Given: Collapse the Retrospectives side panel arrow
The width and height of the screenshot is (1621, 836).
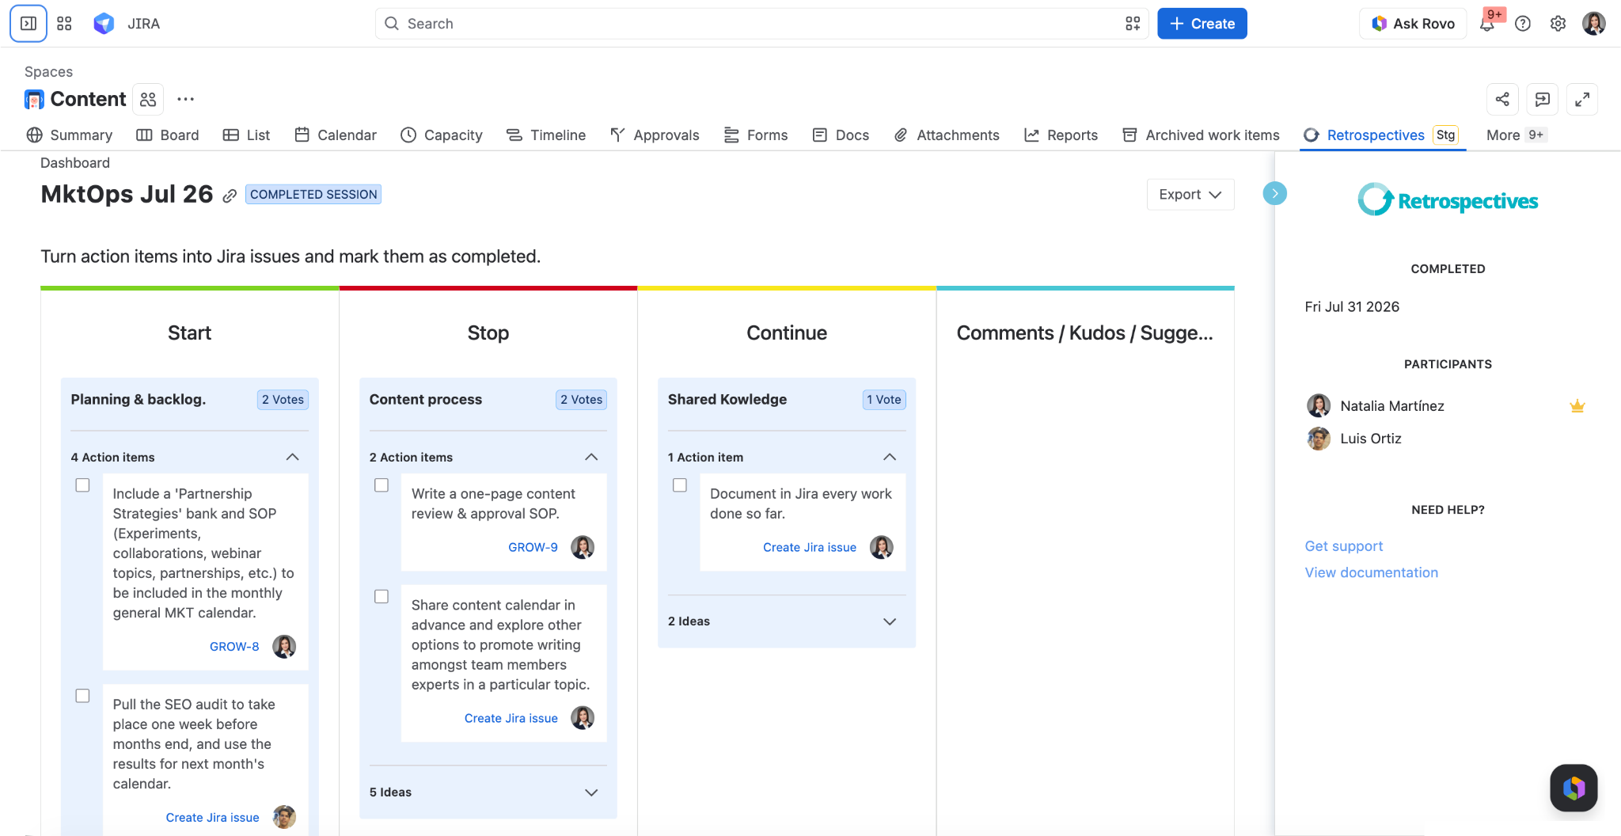Looking at the screenshot, I should click(x=1275, y=193).
